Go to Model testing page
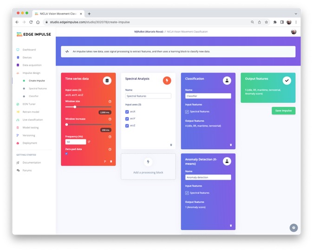This screenshot has width=313, height=251. (31, 127)
